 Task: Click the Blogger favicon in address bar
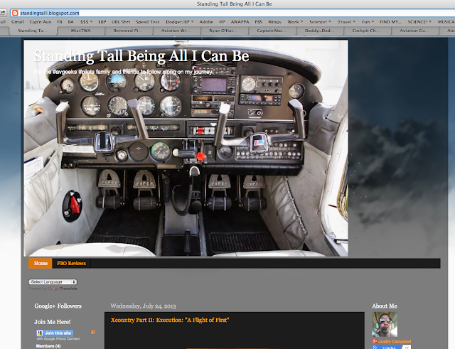pos(15,13)
